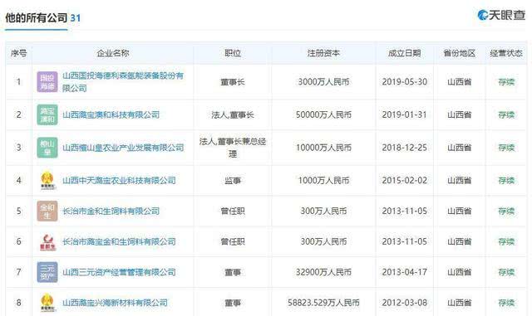Click logo icon of 山西潞宝澳和科技有限公司
The image size is (532, 316).
coord(47,114)
